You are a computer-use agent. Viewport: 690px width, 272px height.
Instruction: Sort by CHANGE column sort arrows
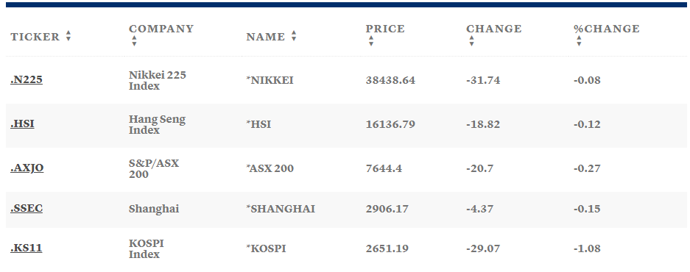click(x=472, y=41)
